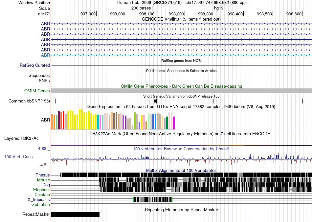Click the chr17:997,747-998,632 position text
Image resolution: width=312 pixels, height=222 pixels.
[215, 3]
